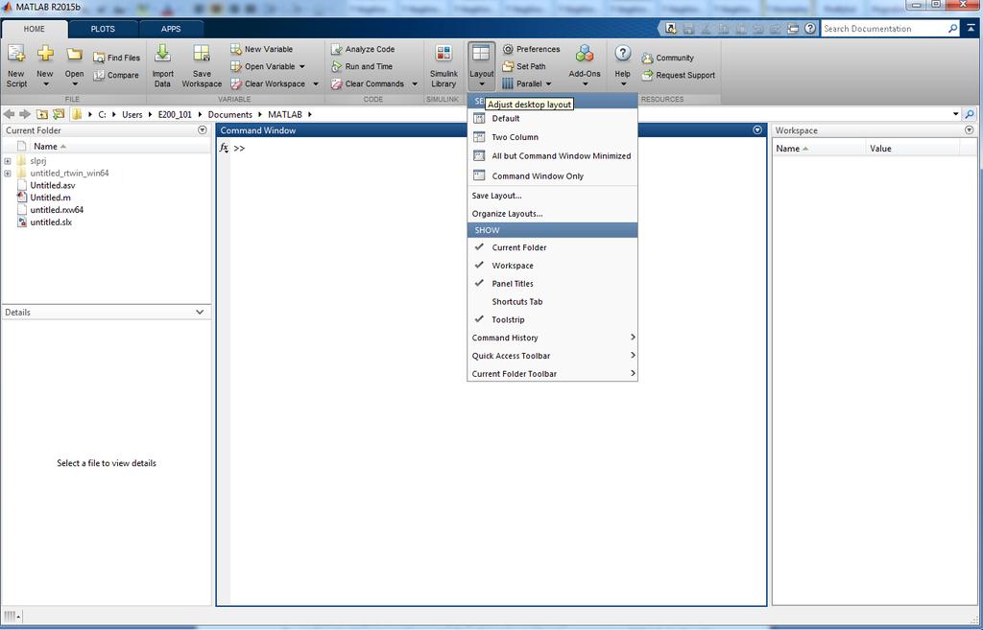Click the up one folder icon
The height and width of the screenshot is (630, 983).
[x=42, y=115]
